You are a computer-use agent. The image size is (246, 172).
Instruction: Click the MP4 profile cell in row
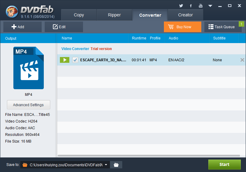(153, 60)
